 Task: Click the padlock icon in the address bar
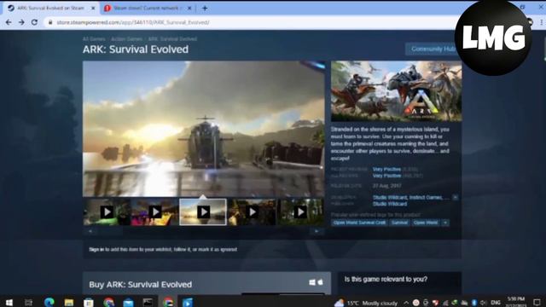(x=50, y=22)
